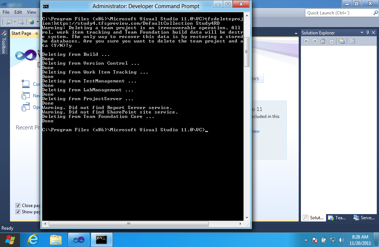Click the Home icon in Solution Explorer
Image resolution: width=379 pixels, height=247 pixels.
coord(323,41)
